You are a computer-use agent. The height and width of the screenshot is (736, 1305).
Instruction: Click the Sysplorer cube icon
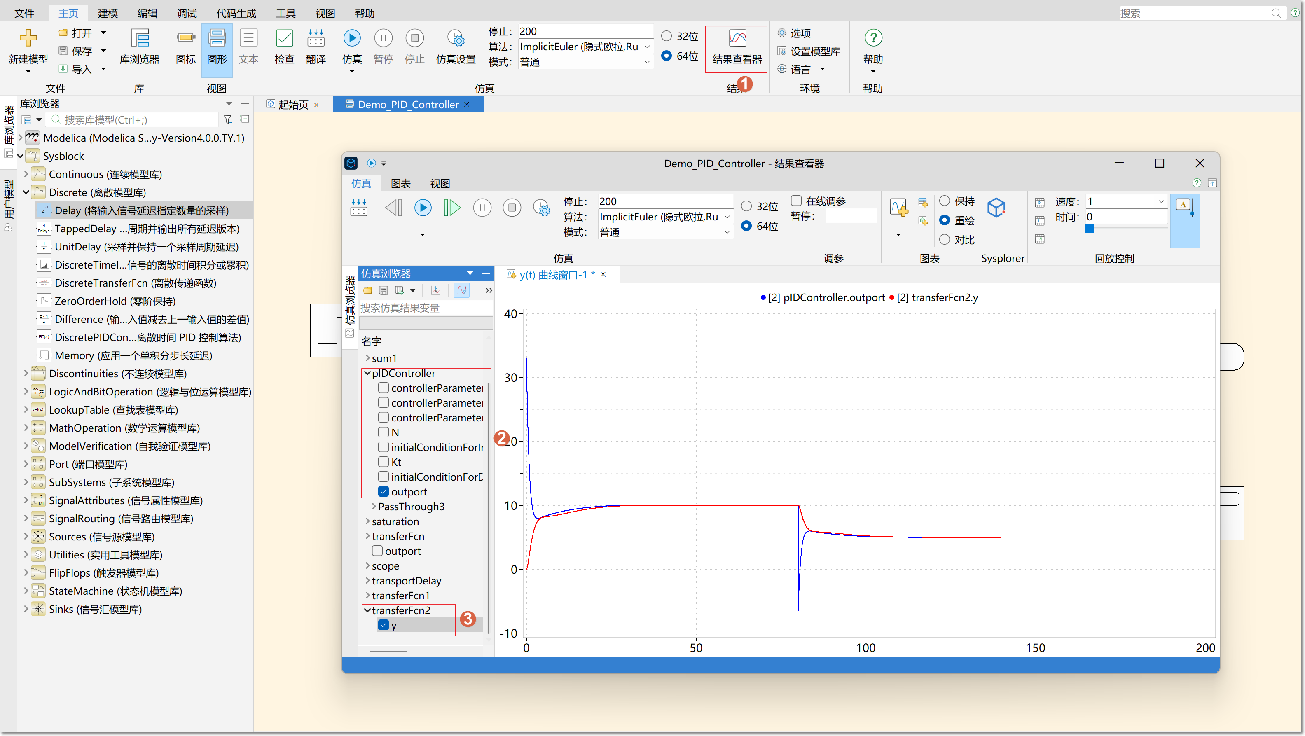pyautogui.click(x=996, y=208)
